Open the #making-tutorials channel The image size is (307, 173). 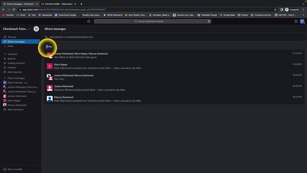click(x=21, y=63)
